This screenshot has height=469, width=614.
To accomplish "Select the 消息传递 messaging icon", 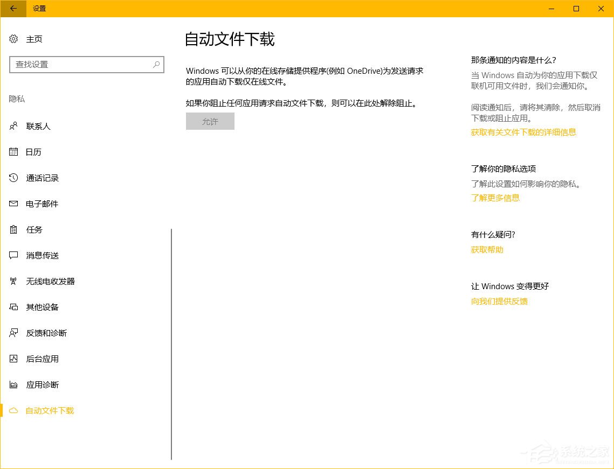I will tap(13, 255).
